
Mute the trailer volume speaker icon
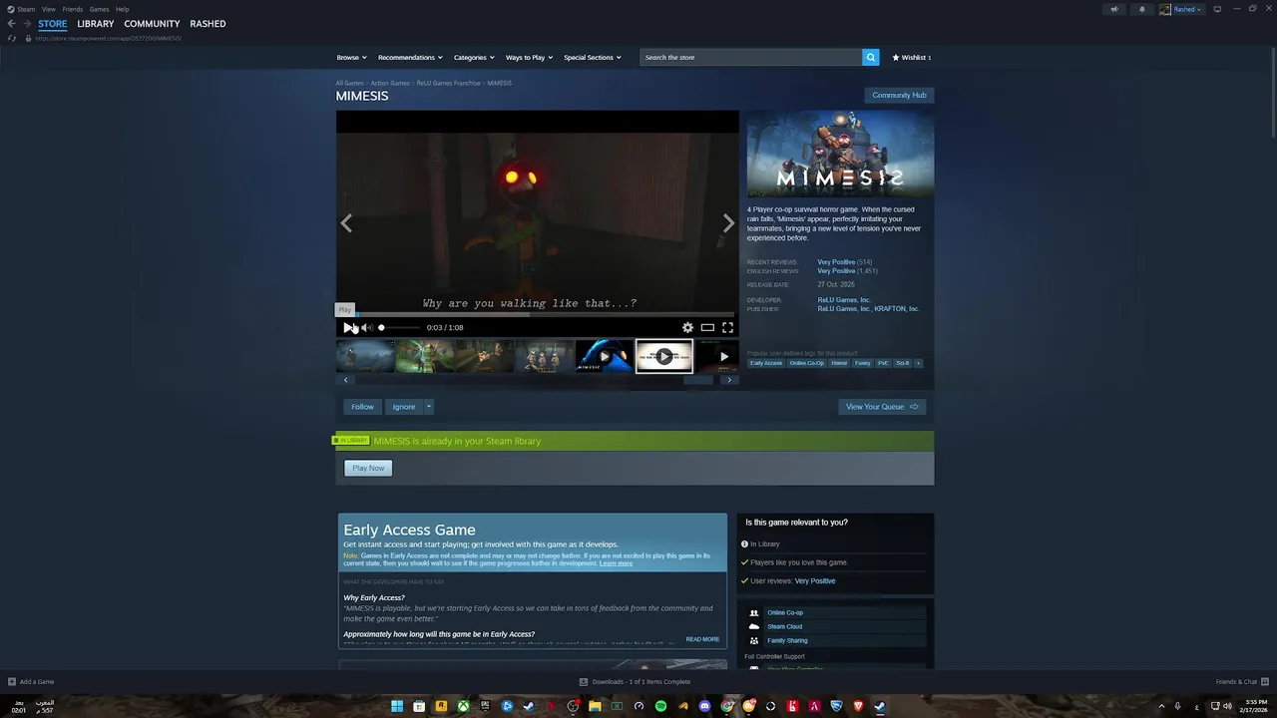pos(366,327)
